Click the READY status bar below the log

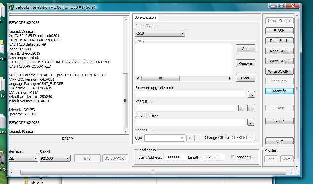click(68, 139)
